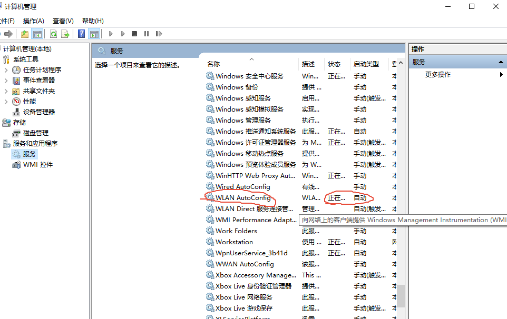Click the restart service icon
Image resolution: width=507 pixels, height=319 pixels.
pos(159,34)
